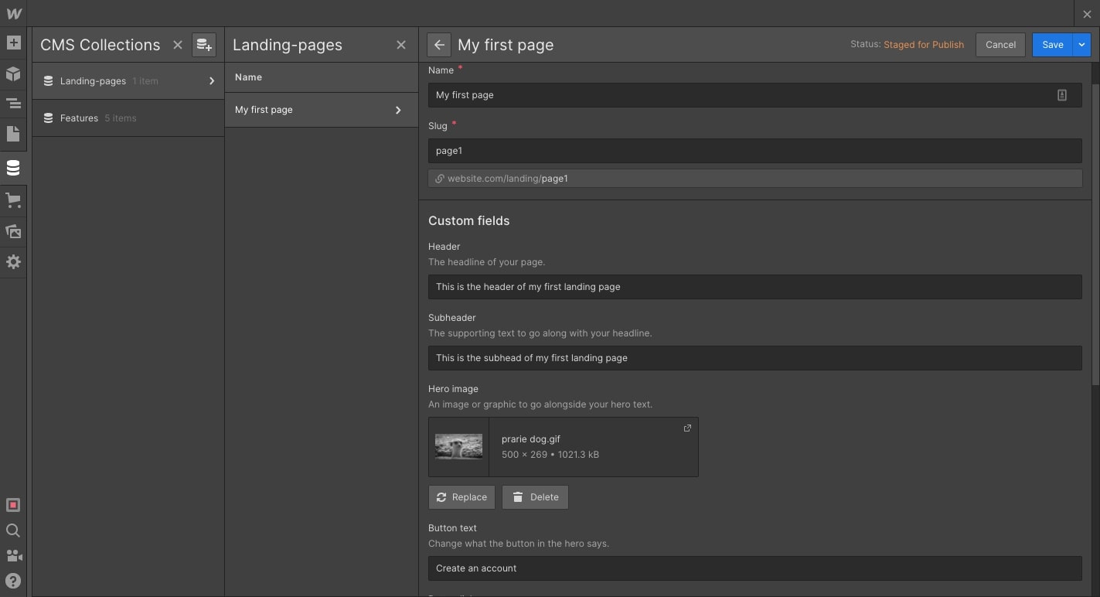Open the search tool

tap(13, 530)
